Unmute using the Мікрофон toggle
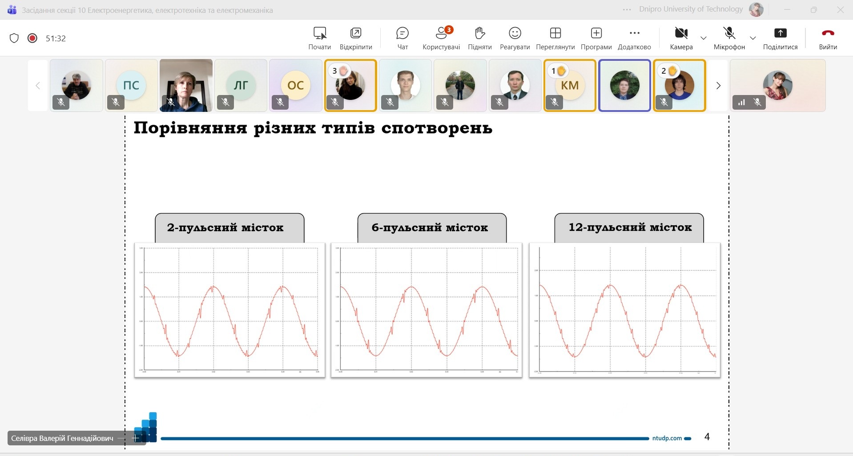The width and height of the screenshot is (853, 456). (729, 38)
